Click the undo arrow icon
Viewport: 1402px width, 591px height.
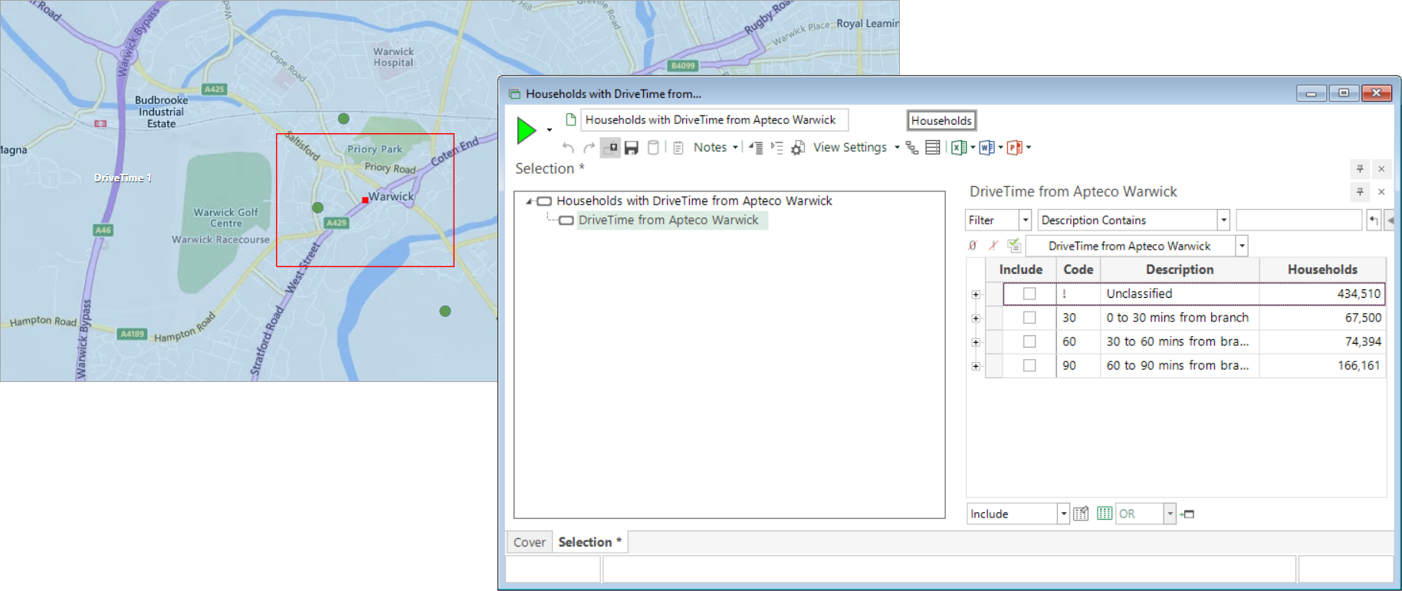(x=568, y=148)
